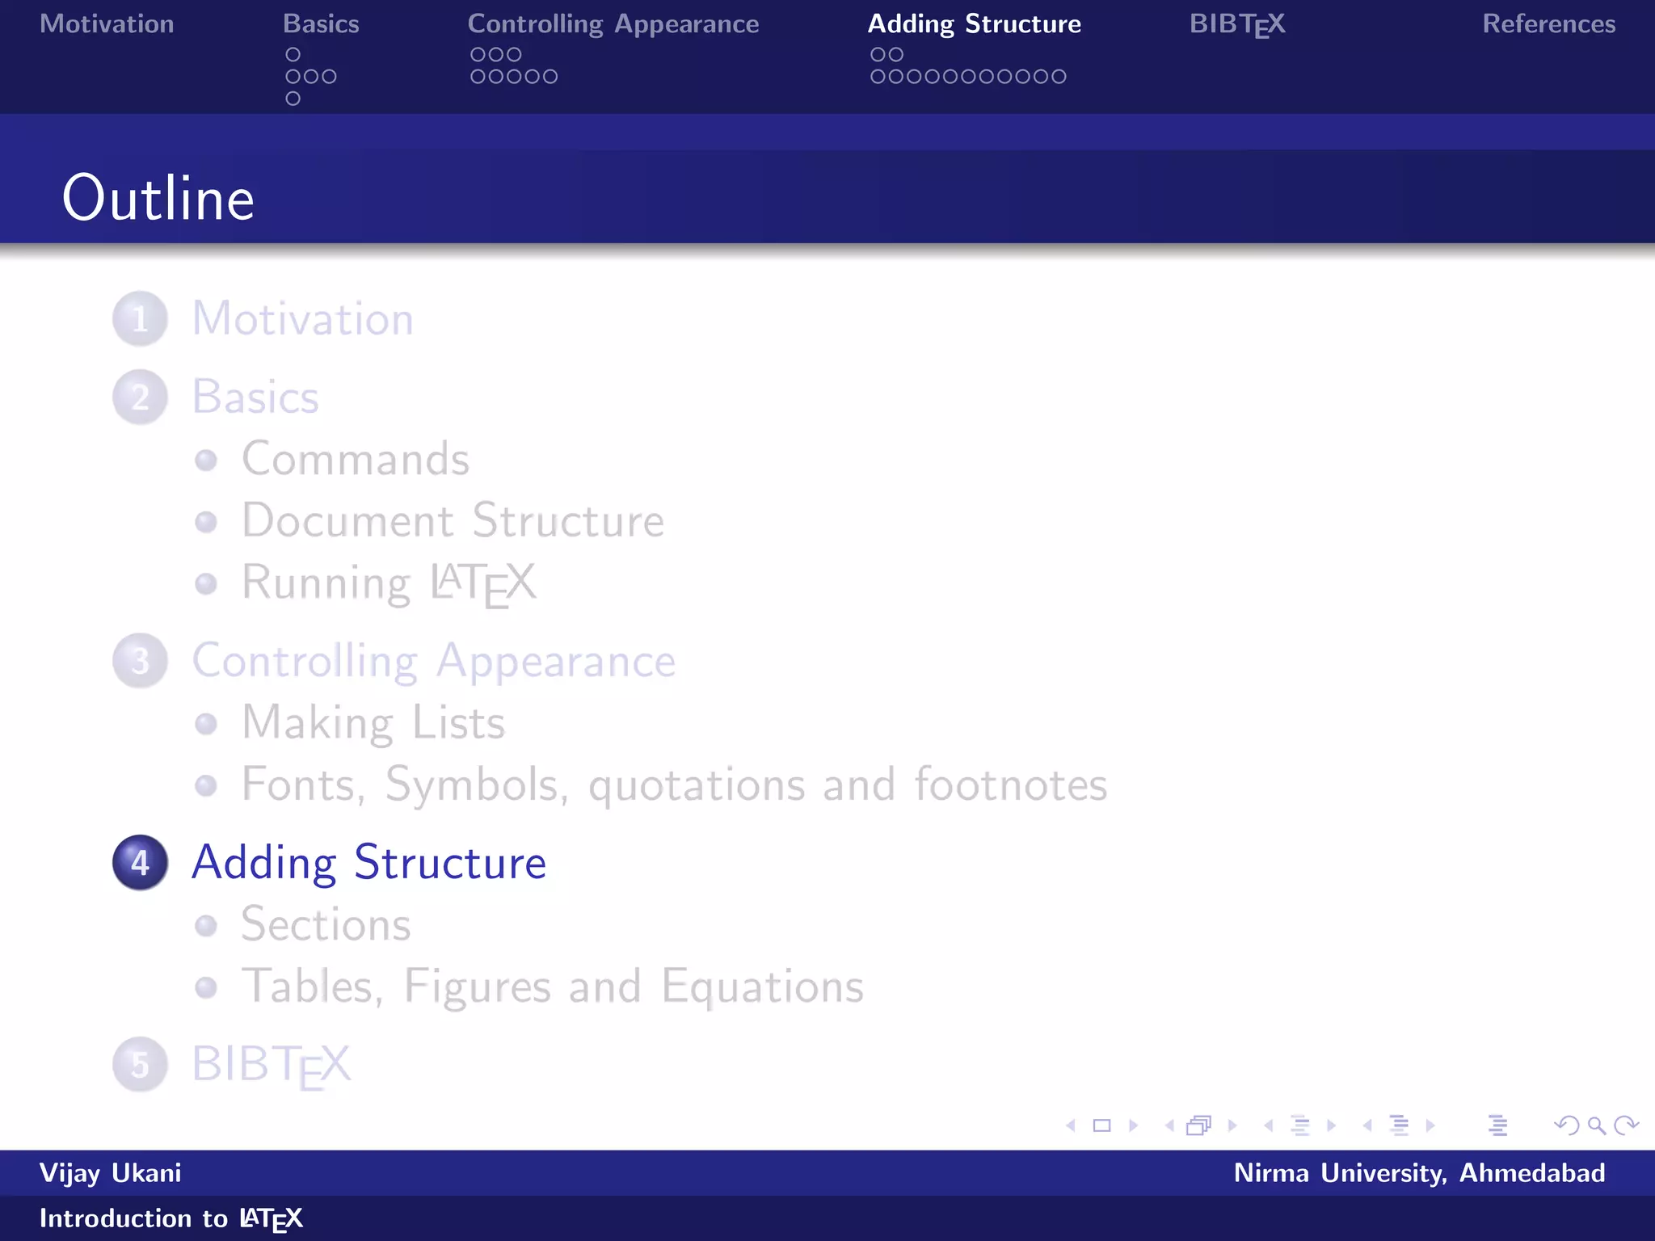Click the stacked frames navigation icon

pyautogui.click(x=1199, y=1125)
